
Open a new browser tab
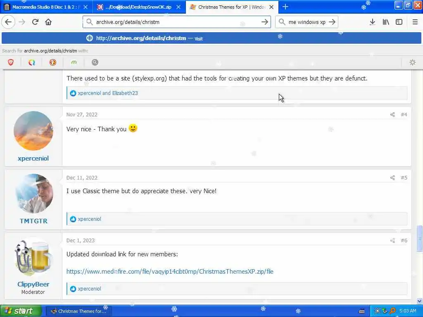click(285, 7)
